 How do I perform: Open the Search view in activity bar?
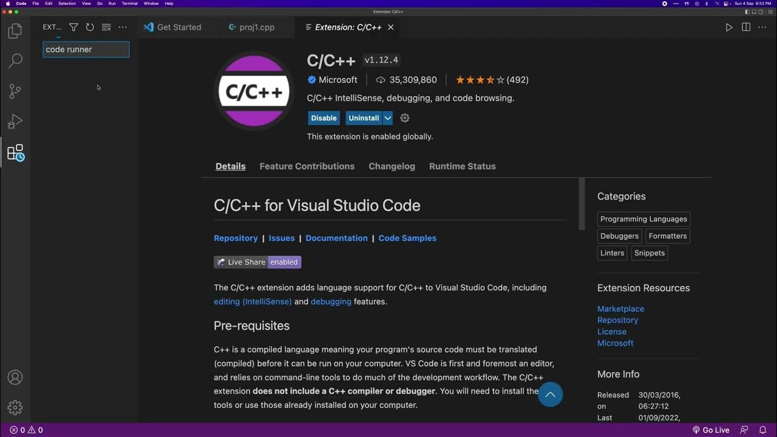[x=15, y=61]
